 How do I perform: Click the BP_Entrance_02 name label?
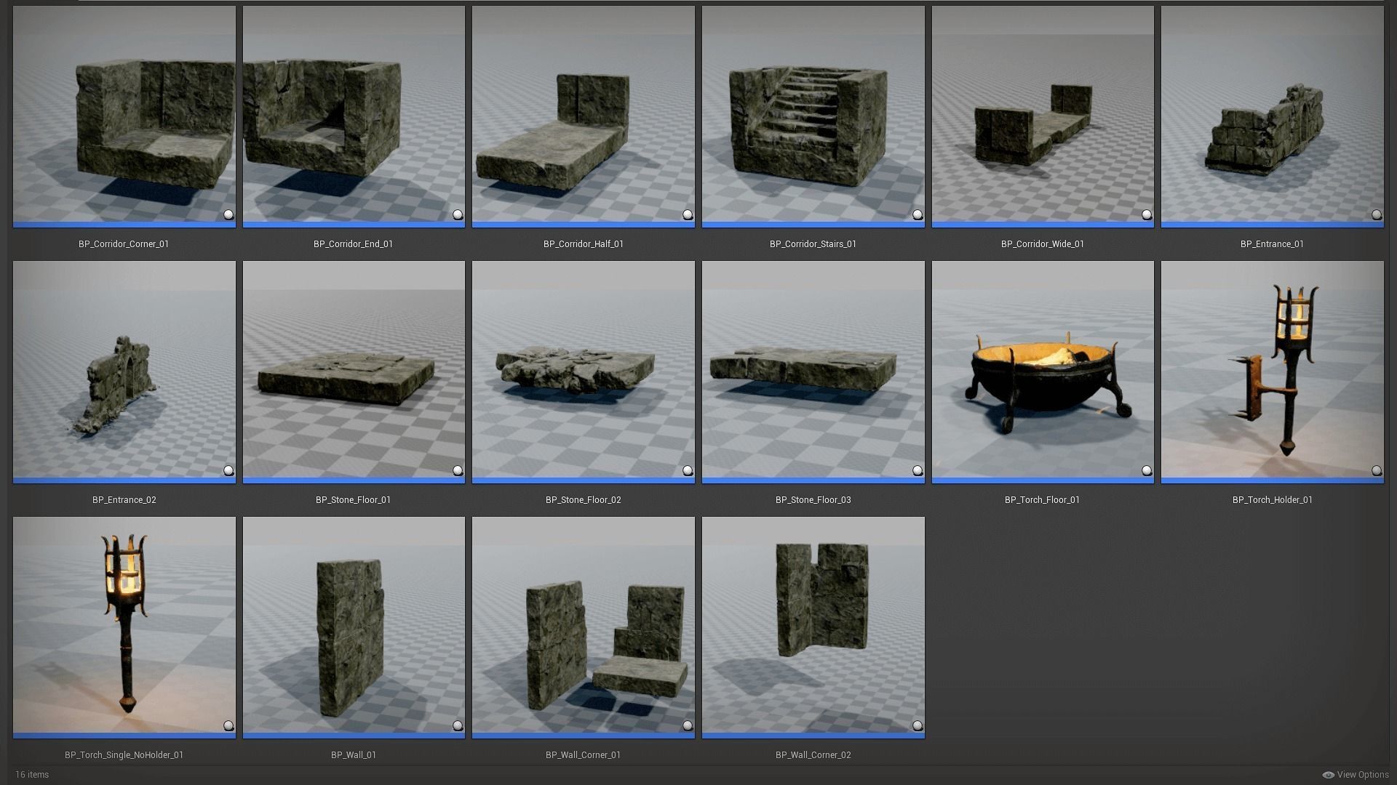124,500
